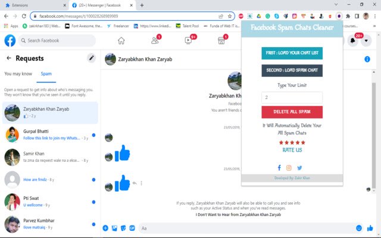This screenshot has width=381, height=238.
Task: Open the account dropdown arrow
Action: (x=366, y=40)
